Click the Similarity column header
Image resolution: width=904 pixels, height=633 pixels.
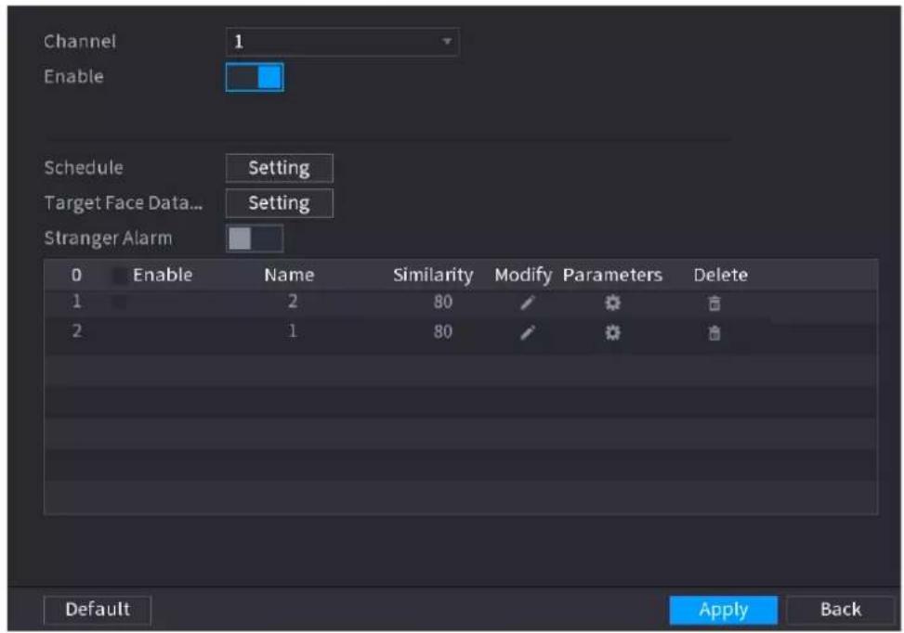click(433, 276)
